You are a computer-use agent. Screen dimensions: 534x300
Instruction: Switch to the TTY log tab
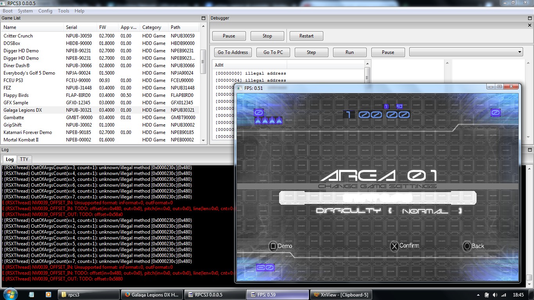[24, 159]
